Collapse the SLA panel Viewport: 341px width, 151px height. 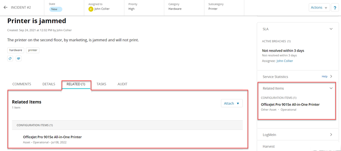coord(331,29)
